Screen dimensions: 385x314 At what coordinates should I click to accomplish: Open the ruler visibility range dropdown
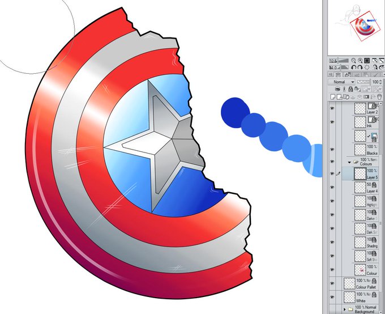click(x=377, y=89)
